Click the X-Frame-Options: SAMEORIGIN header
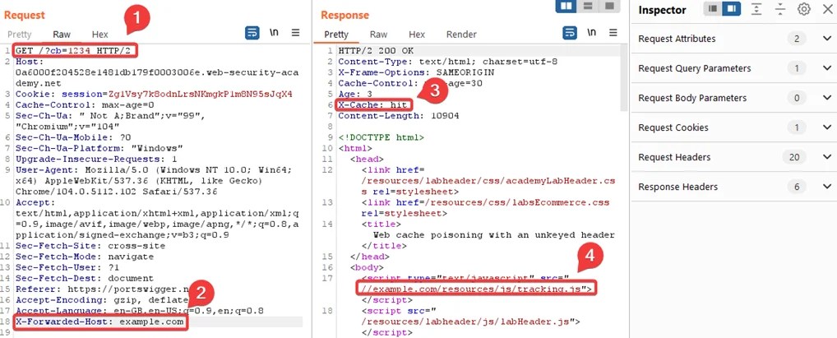The image size is (837, 338). tap(416, 72)
